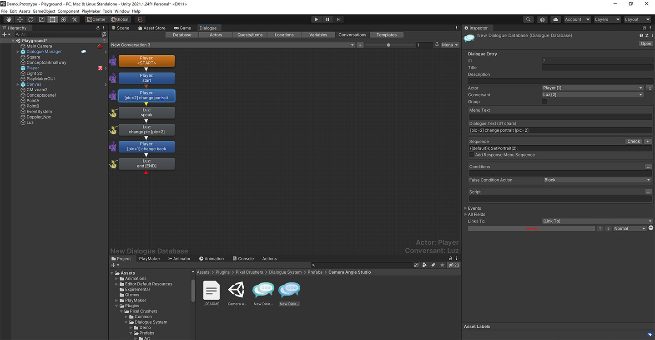
Task: Switch to the Game tab
Action: 182,28
